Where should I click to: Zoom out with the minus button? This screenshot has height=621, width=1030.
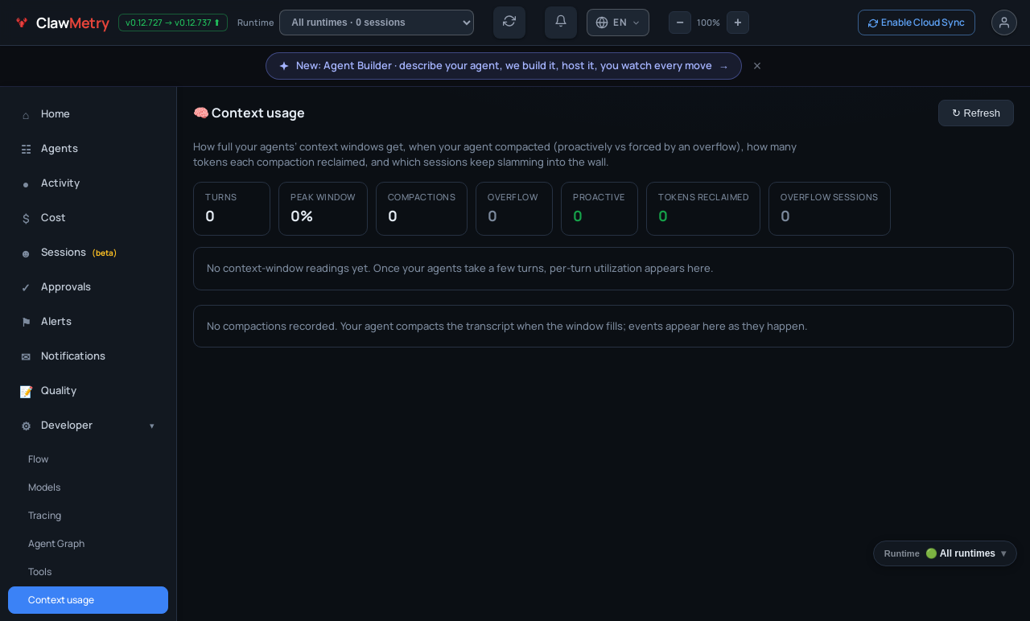pyautogui.click(x=680, y=23)
